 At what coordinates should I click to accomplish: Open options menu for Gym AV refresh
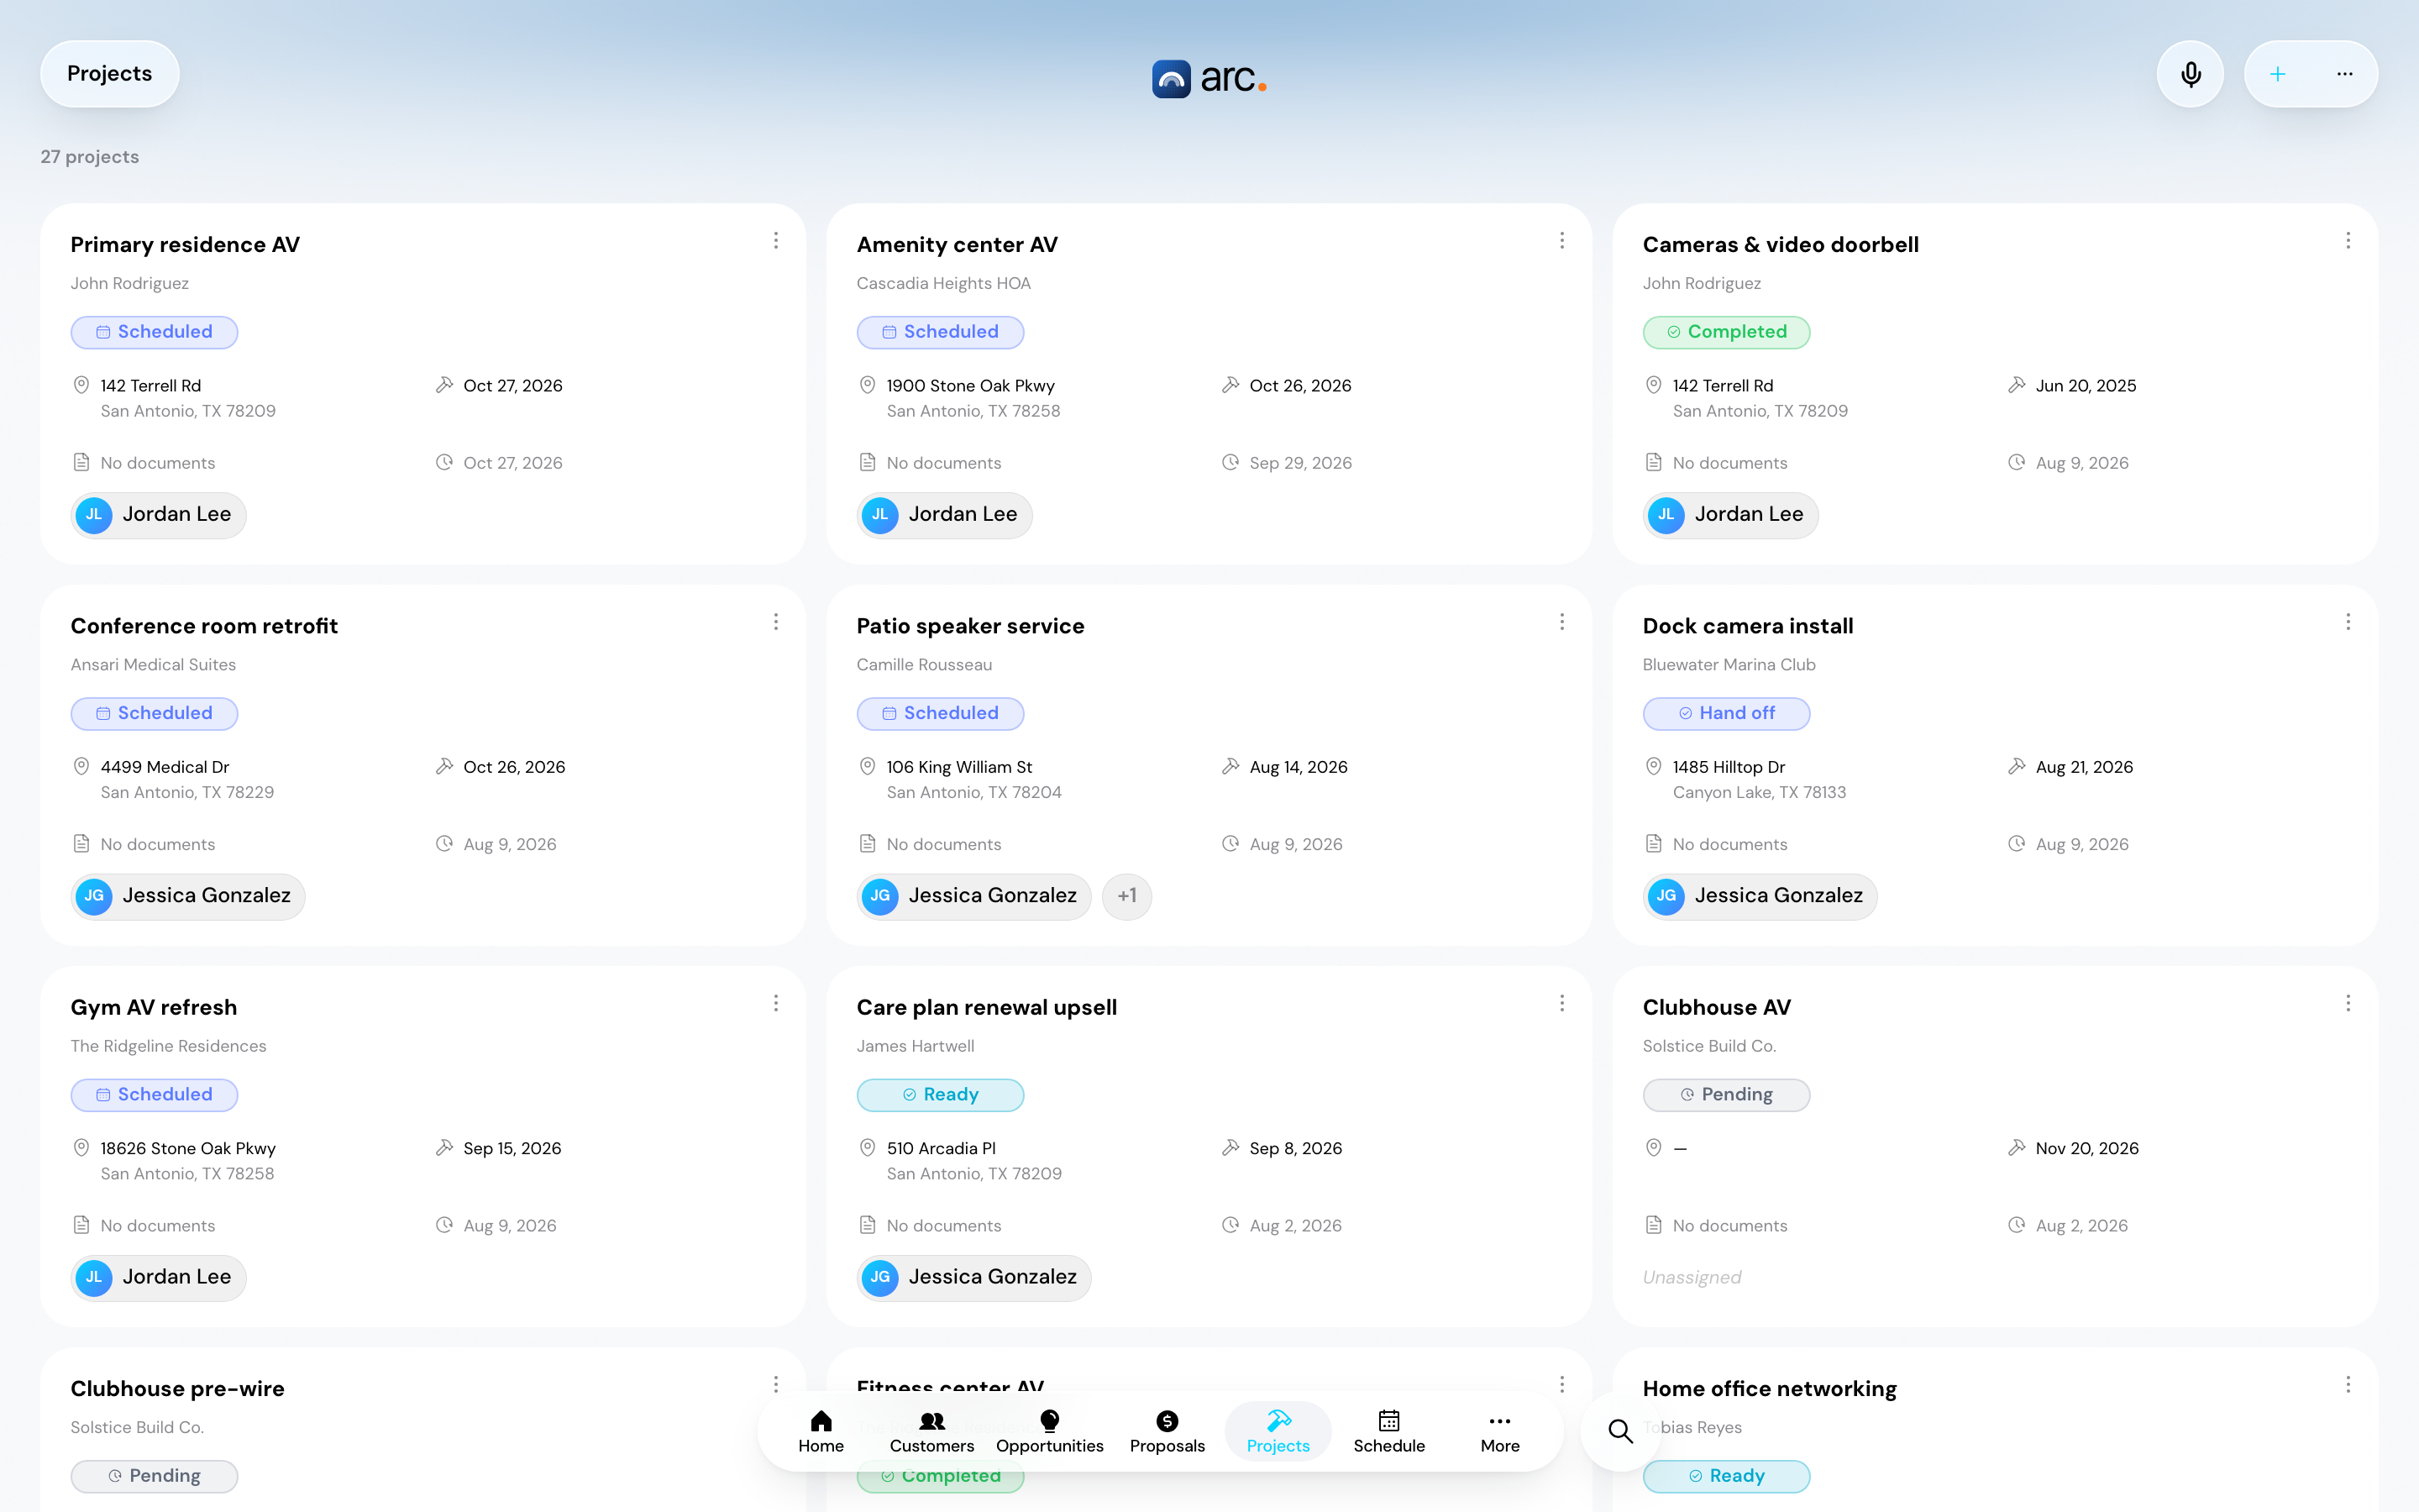(x=776, y=1003)
